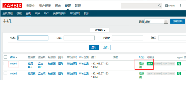Go to 自动发现 submenu
This screenshot has width=188, height=94.
75,14
